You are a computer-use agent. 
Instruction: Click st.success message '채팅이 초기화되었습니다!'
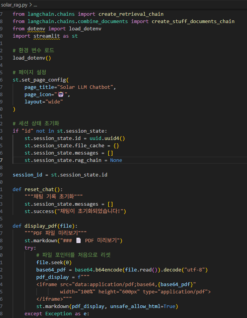(x=91, y=211)
